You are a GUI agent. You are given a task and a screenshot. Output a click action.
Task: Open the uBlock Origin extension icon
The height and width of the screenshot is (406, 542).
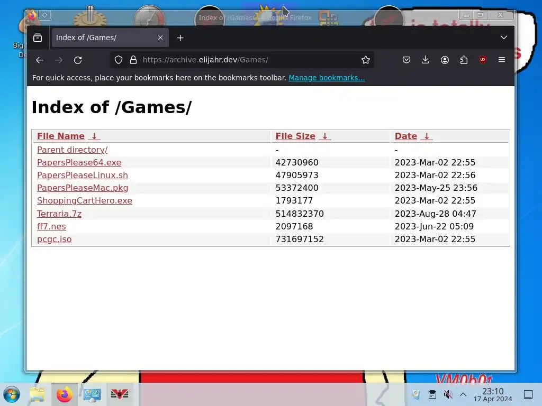click(x=483, y=60)
